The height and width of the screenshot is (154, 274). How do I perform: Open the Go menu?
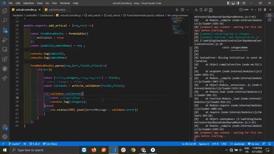[47, 3]
